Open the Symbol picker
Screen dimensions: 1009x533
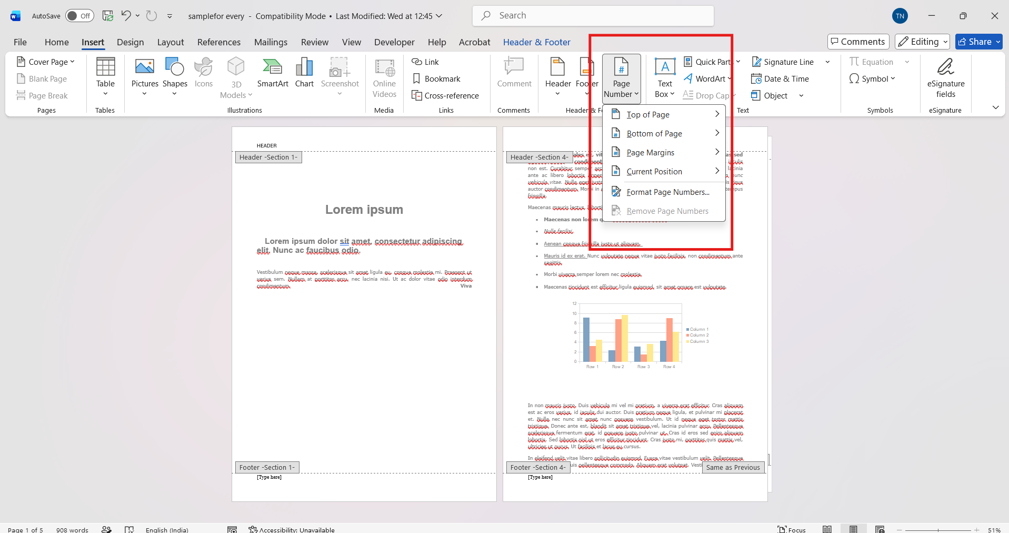872,78
